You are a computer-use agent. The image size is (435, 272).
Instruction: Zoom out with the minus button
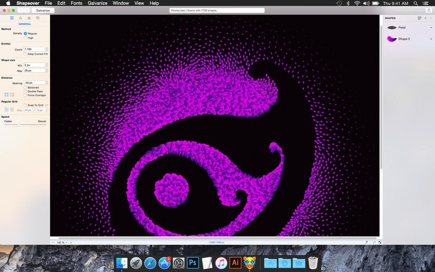pyautogui.click(x=53, y=243)
